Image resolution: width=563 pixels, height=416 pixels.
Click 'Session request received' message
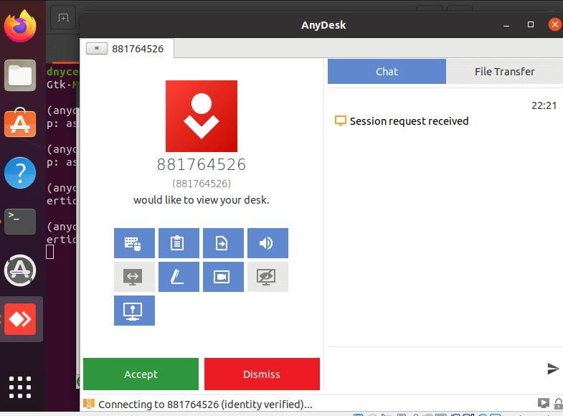point(409,121)
